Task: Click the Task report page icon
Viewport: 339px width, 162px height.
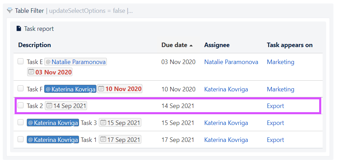Action: pyautogui.click(x=19, y=28)
